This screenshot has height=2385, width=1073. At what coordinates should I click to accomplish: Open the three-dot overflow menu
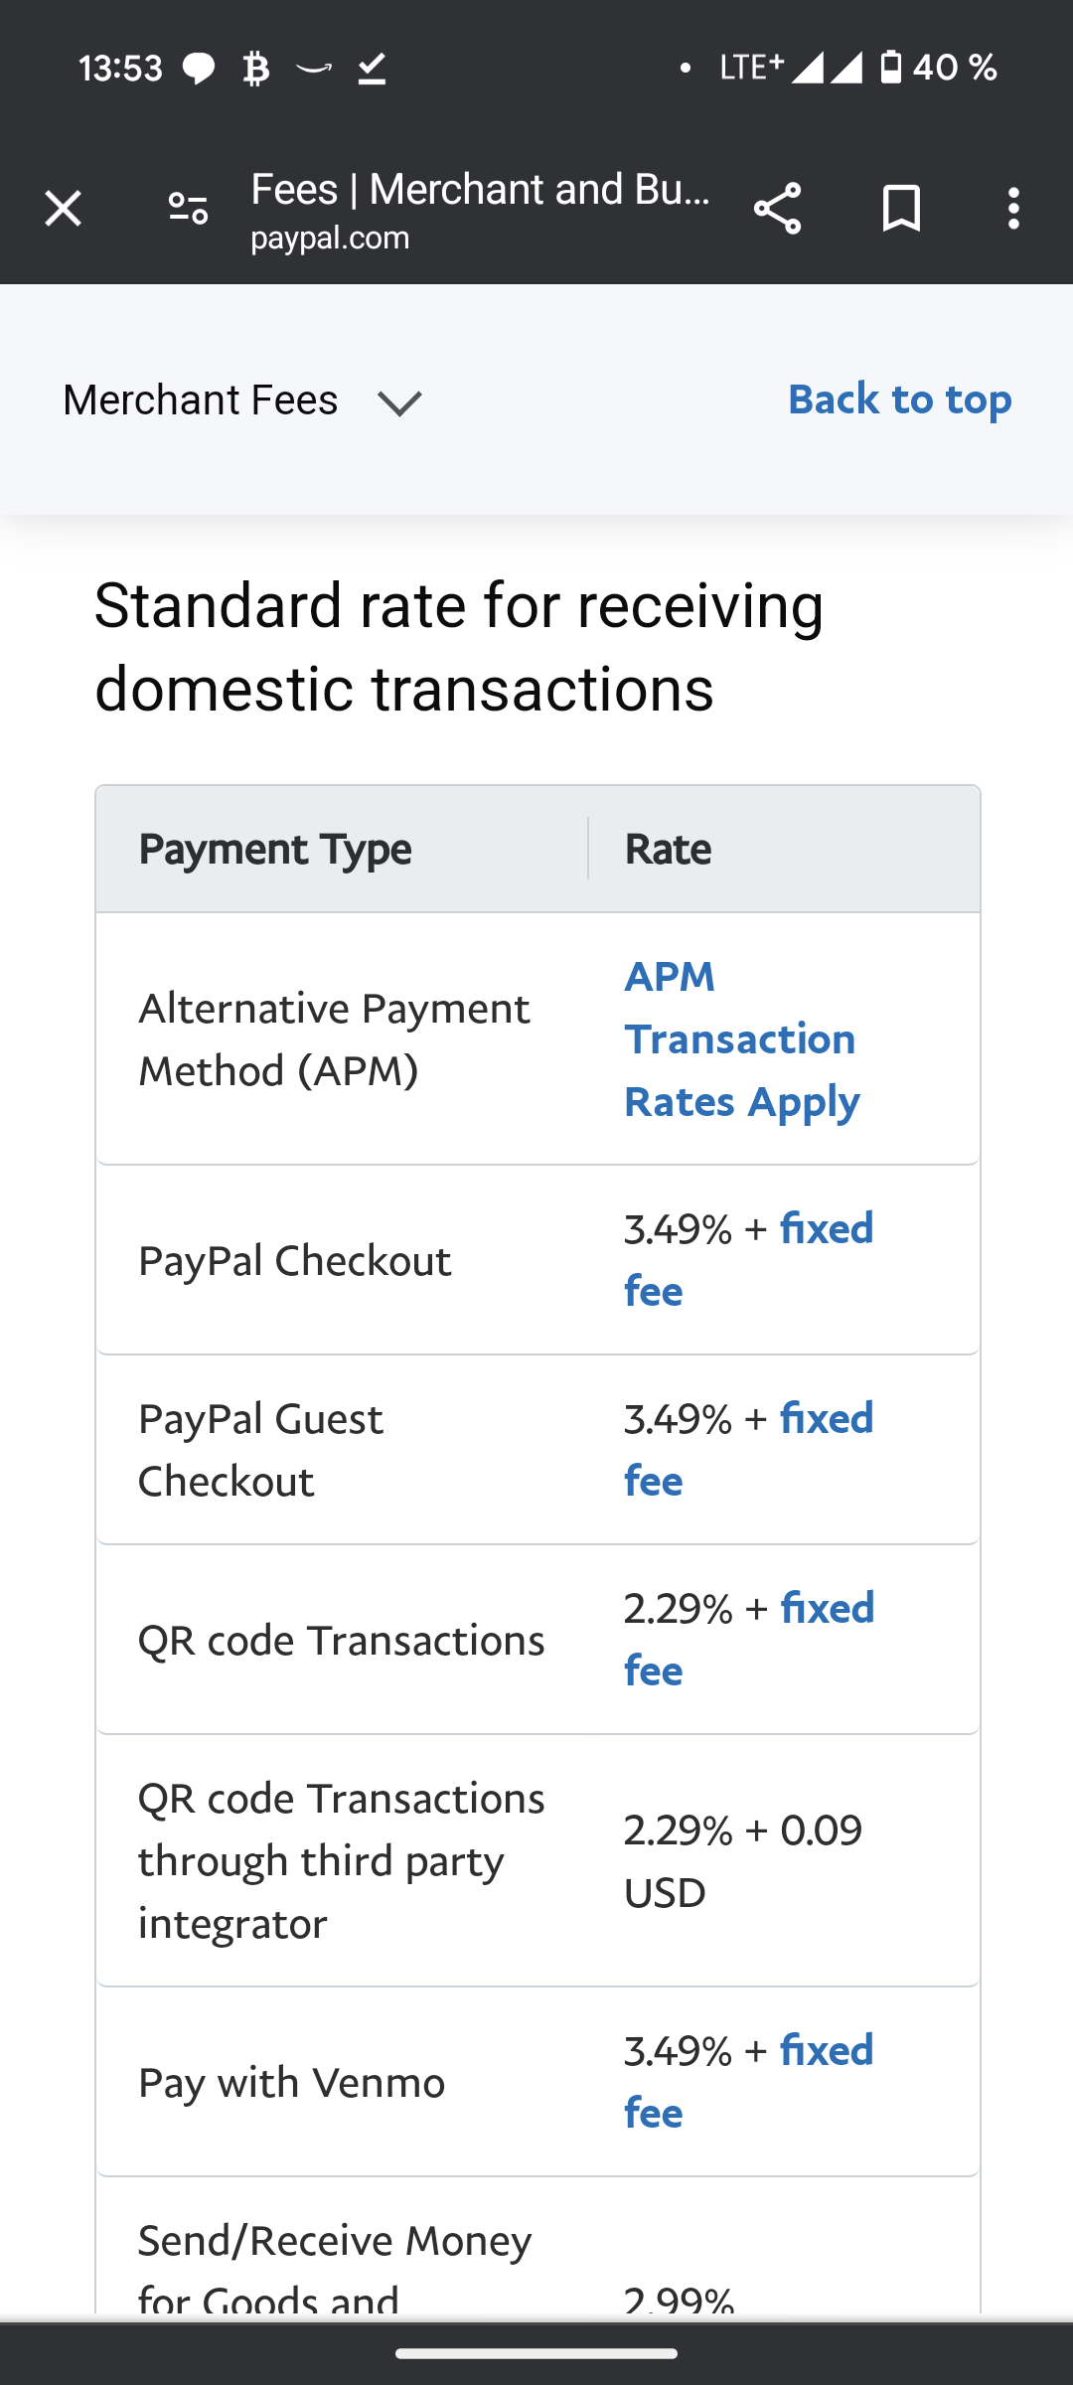pyautogui.click(x=1013, y=209)
